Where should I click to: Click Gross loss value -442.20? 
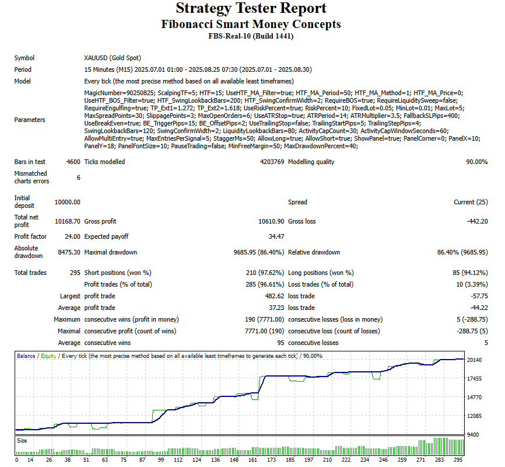478,222
